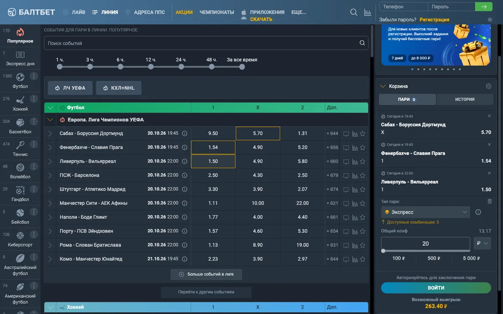The image size is (503, 314).
Task: Collapse the Корзина panel chevron
Action: 382,86
